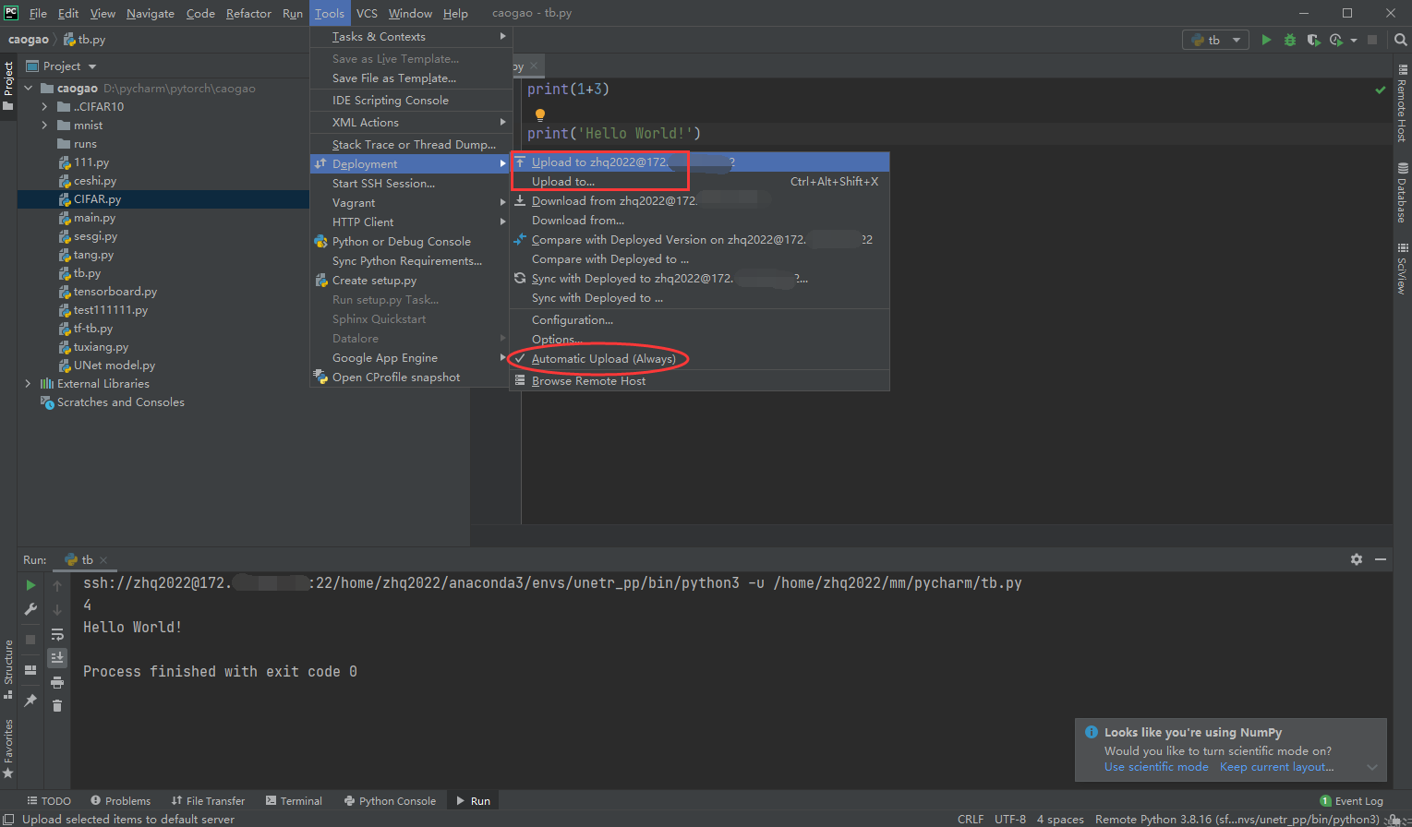Toggle soft-wrap in Run console
Screen dimensions: 1412x827
pos(57,634)
